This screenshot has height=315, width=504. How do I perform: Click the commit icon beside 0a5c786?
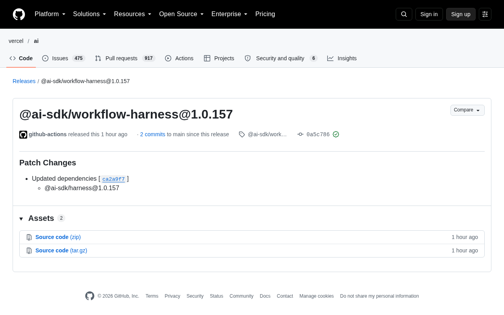[x=300, y=134]
